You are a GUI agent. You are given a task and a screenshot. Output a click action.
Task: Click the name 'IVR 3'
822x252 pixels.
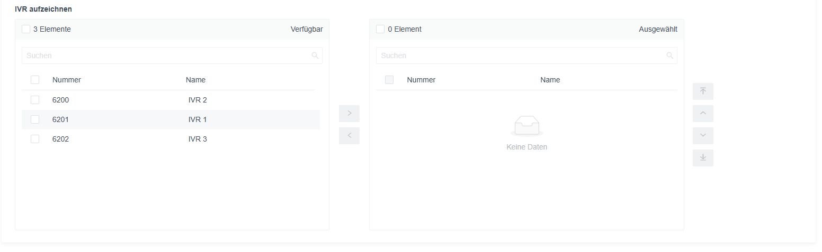click(x=198, y=139)
